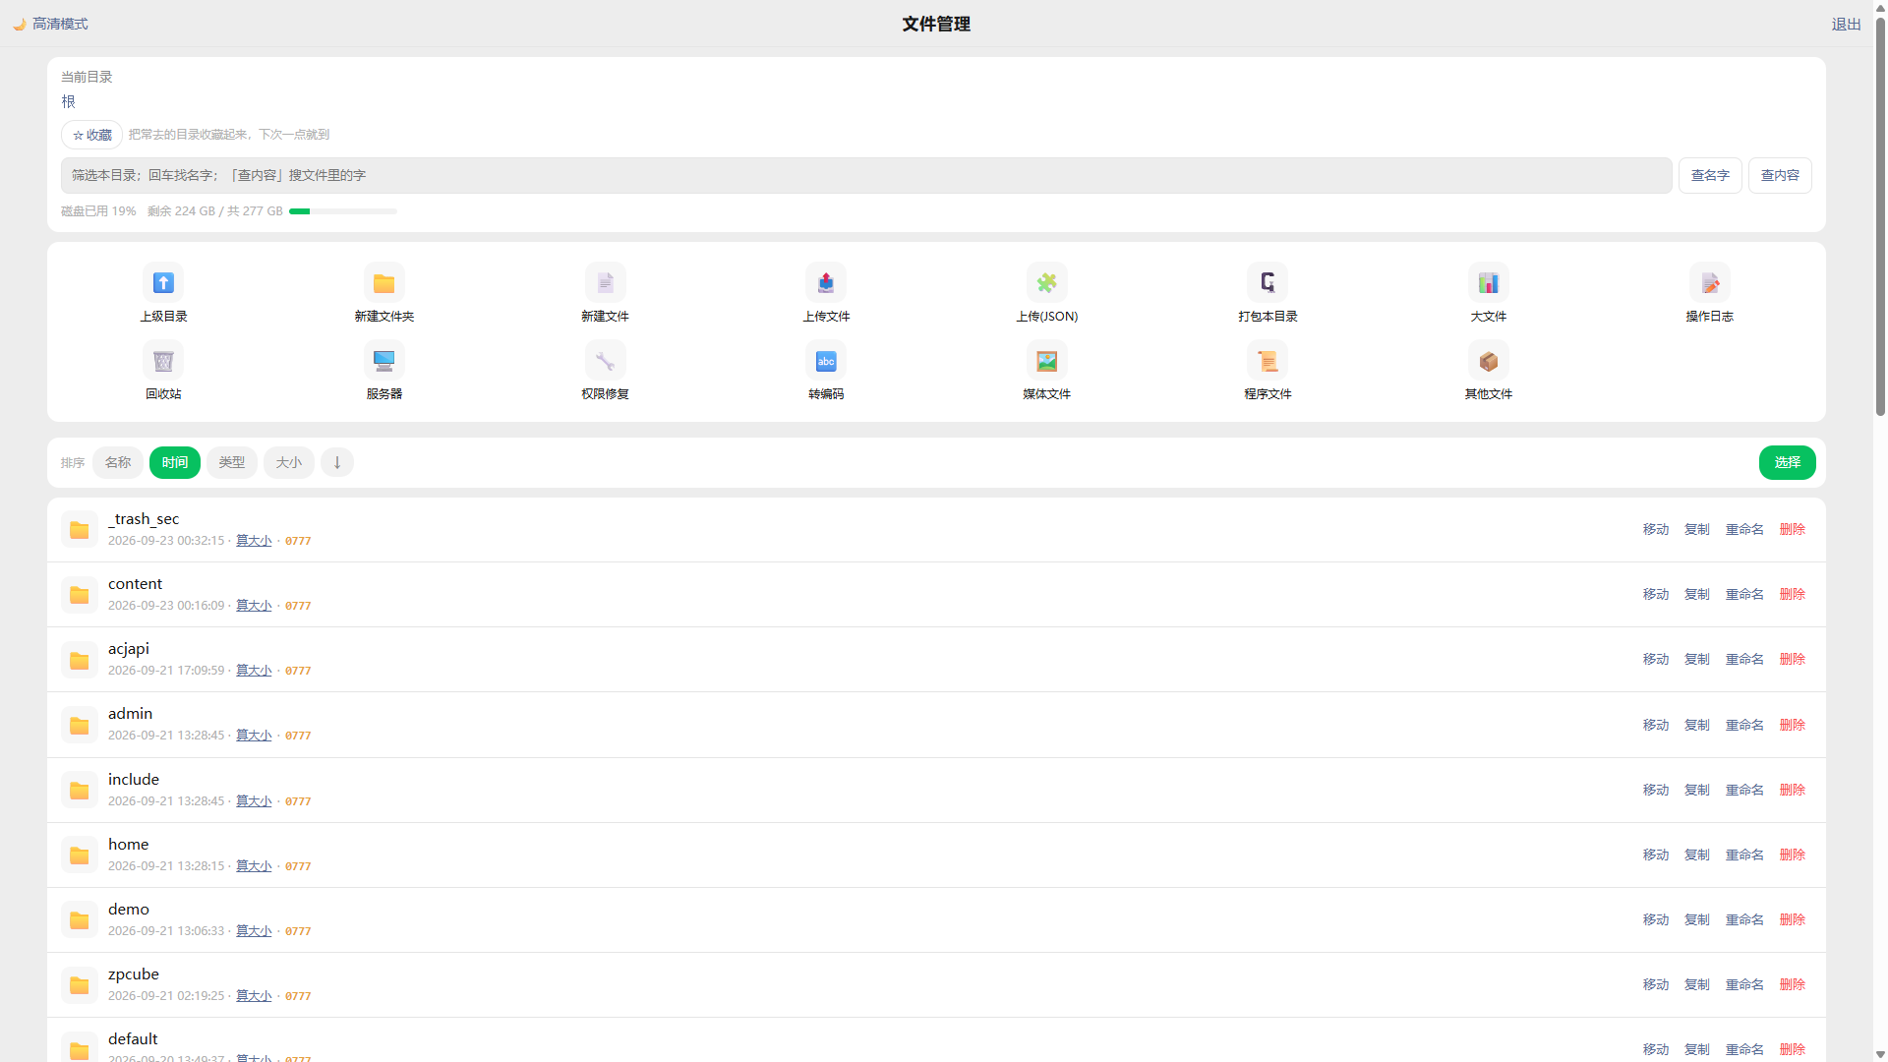Click the disk usage progress bar
The height and width of the screenshot is (1062, 1888).
(x=343, y=211)
